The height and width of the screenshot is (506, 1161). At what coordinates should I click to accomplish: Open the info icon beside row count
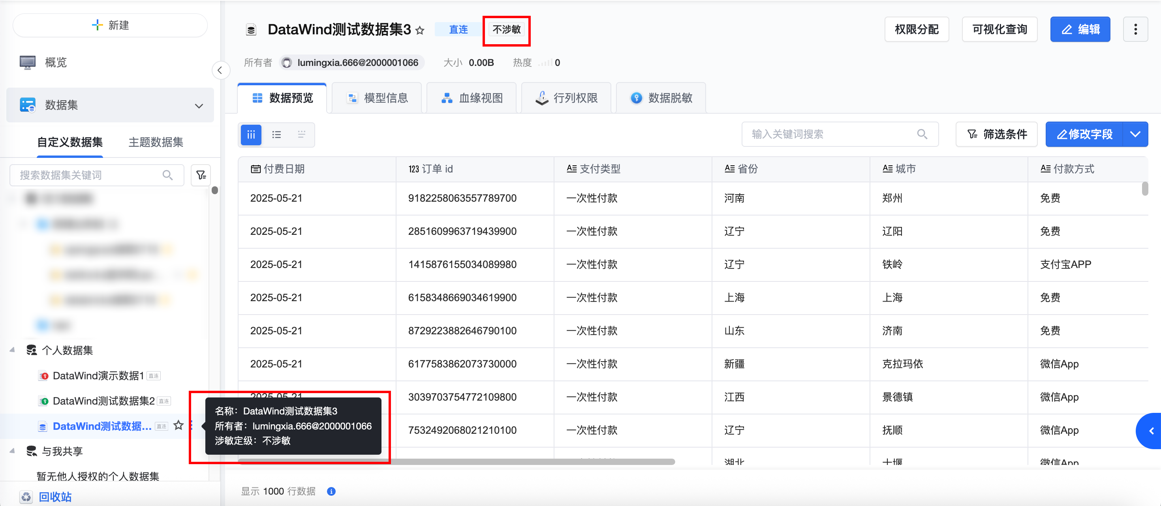[x=331, y=491]
